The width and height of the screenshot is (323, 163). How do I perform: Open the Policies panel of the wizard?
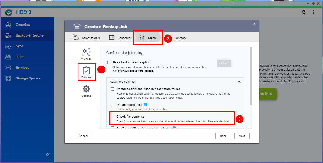pyautogui.click(x=87, y=71)
